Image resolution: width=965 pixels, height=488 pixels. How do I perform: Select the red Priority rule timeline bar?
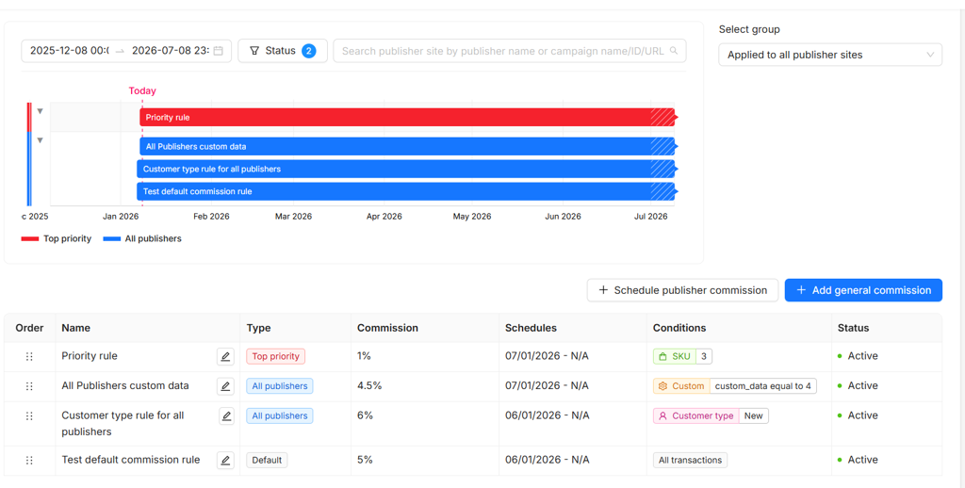pos(396,118)
